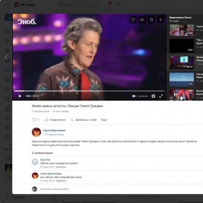Open the sea playlist video lasting 2:31
Image resolution: width=203 pixels, height=203 pixels.
click(x=182, y=80)
